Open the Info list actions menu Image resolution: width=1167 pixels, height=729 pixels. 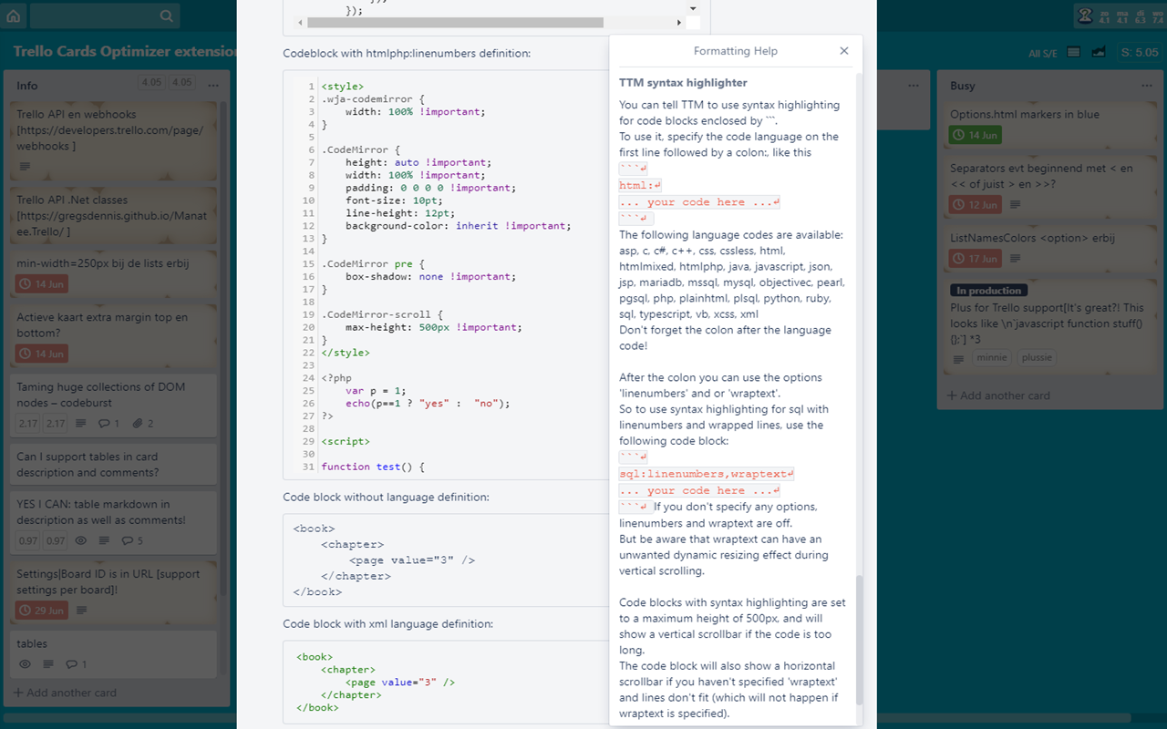(212, 85)
